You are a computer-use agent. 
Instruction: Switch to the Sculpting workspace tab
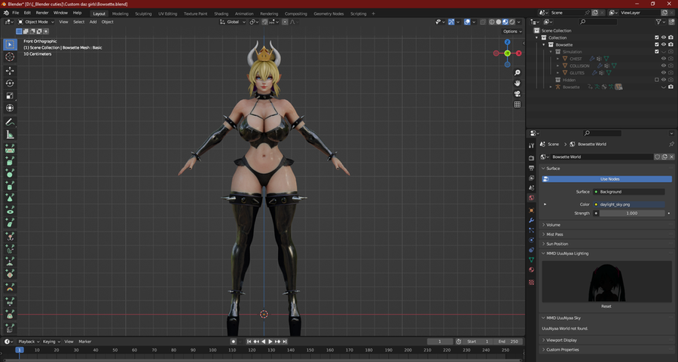pos(143,14)
